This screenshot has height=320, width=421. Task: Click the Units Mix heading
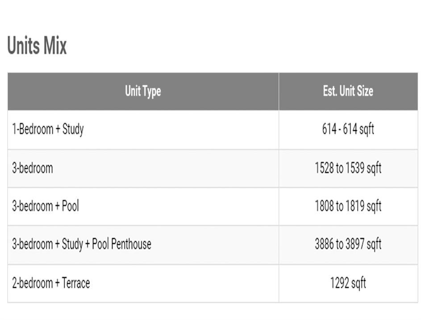(x=37, y=46)
